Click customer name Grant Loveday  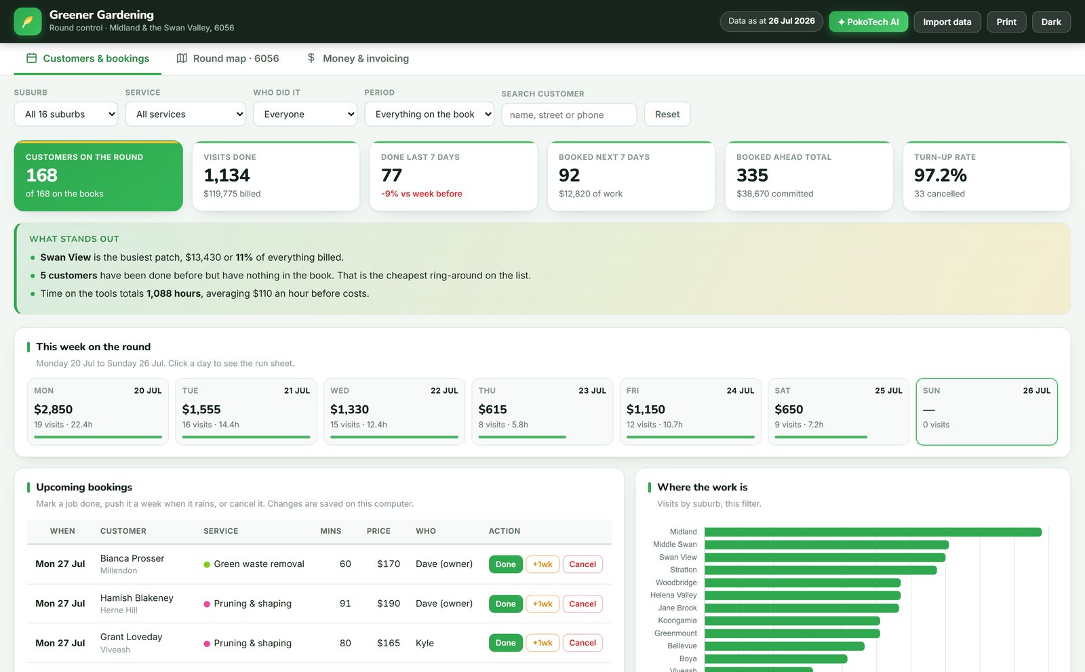[132, 637]
